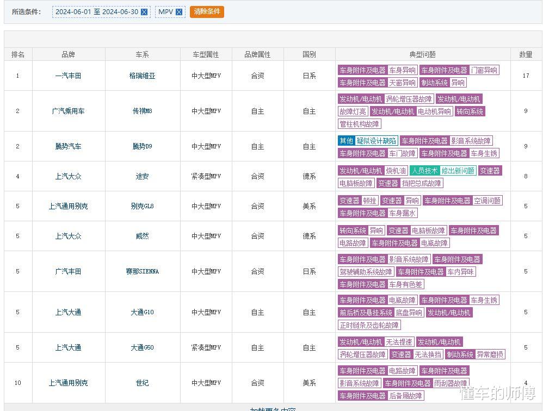543x411 pixels.
Task: Click the 底盘异响 problem tag
Action: [x=409, y=313]
